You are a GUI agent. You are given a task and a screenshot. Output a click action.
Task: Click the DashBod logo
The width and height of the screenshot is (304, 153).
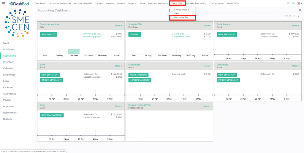click(20, 3)
